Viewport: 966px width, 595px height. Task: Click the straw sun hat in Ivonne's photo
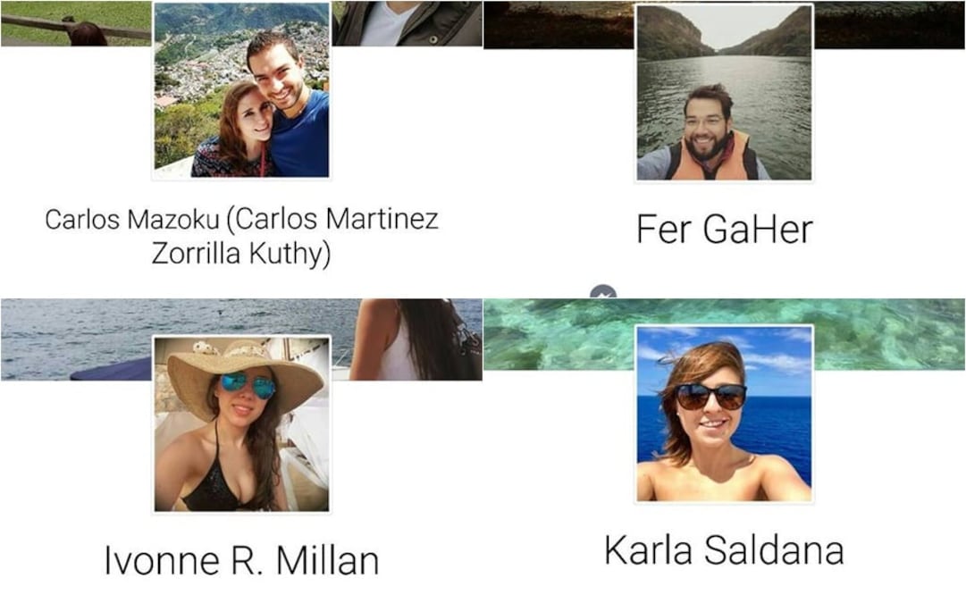[x=245, y=372]
